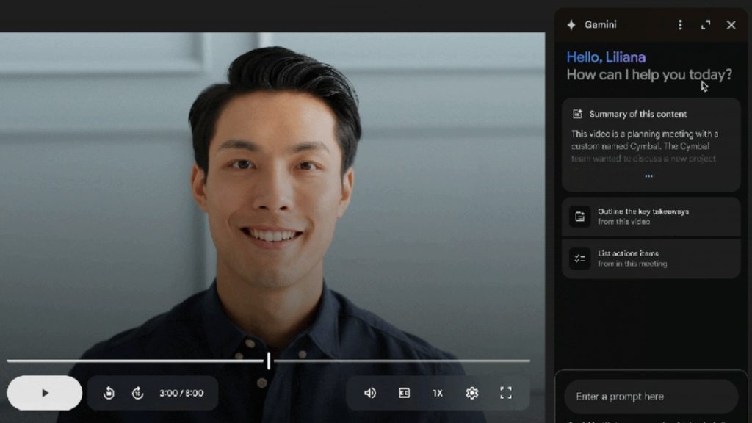
Task: Mute the video volume
Action: click(x=369, y=393)
